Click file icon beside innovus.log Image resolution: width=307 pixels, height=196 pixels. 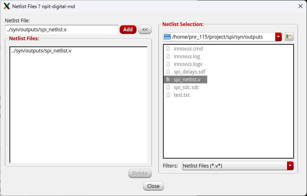pyautogui.click(x=168, y=57)
